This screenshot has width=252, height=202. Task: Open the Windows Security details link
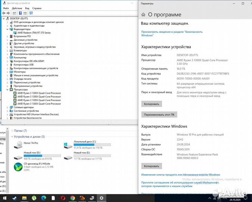172,34
